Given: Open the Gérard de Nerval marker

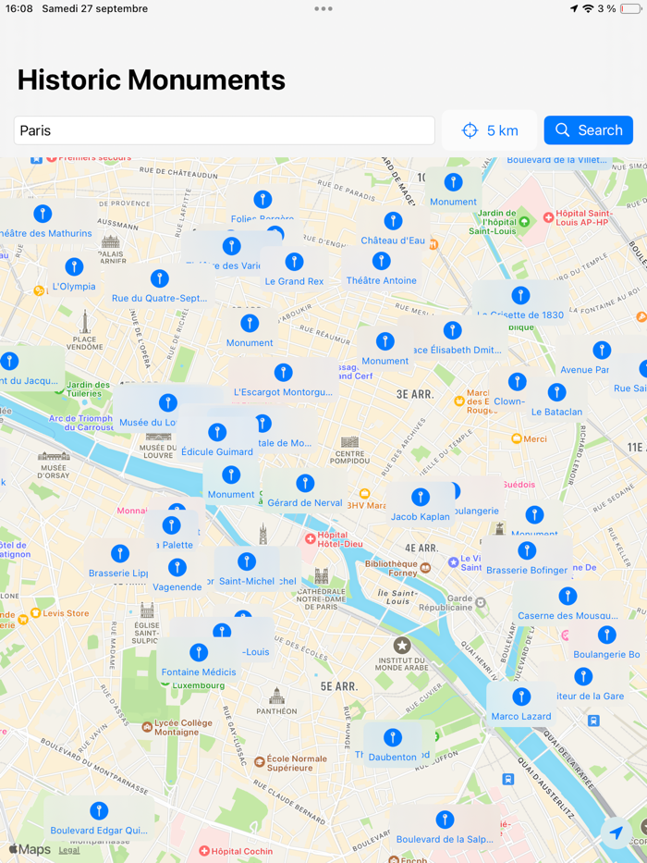Looking at the screenshot, I should [305, 491].
